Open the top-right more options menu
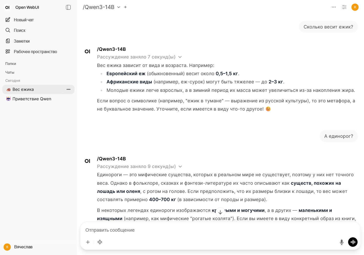 pos(334,7)
